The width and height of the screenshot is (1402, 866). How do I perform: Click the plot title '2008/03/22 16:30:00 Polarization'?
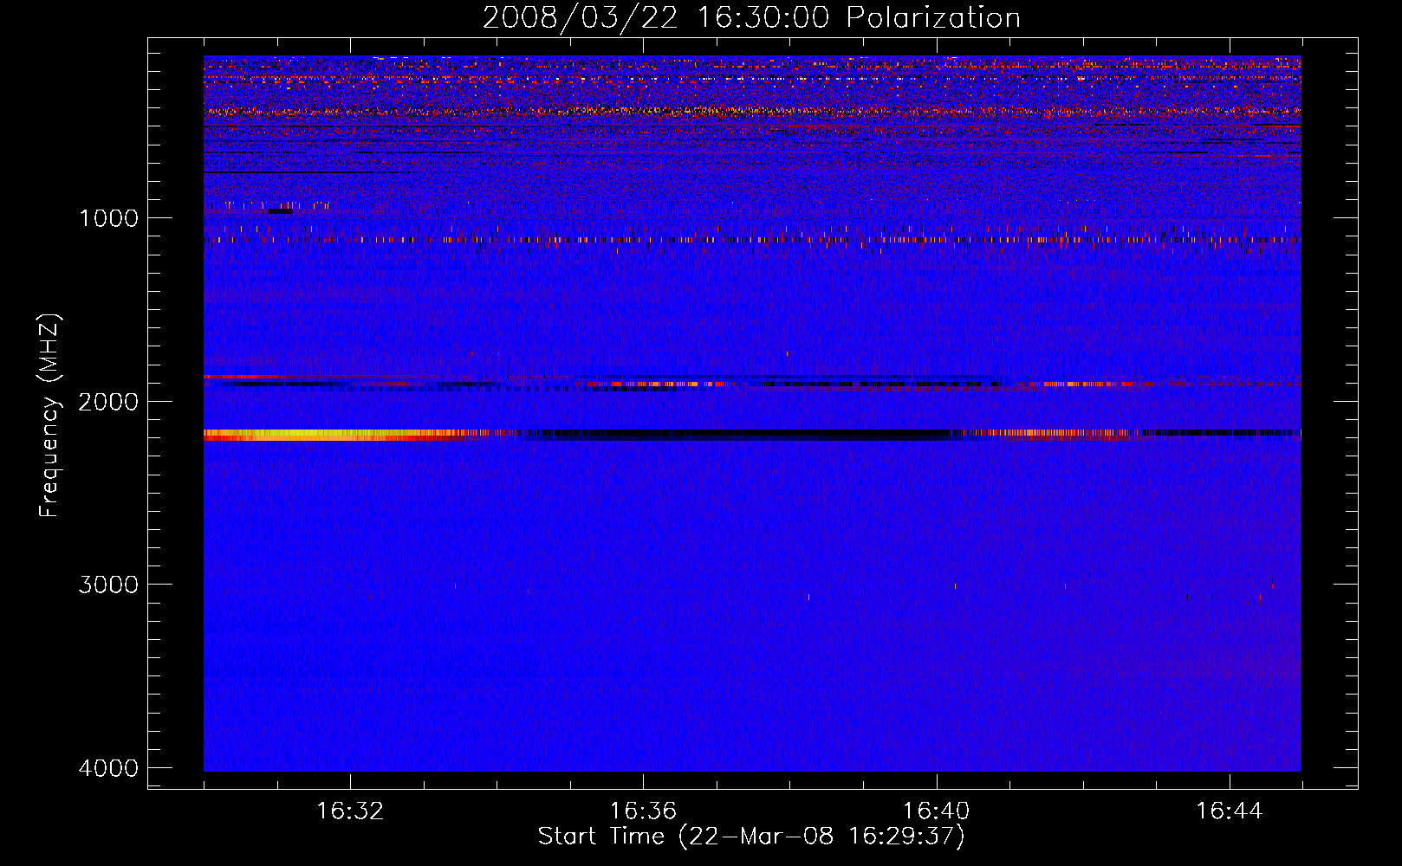coord(751,18)
